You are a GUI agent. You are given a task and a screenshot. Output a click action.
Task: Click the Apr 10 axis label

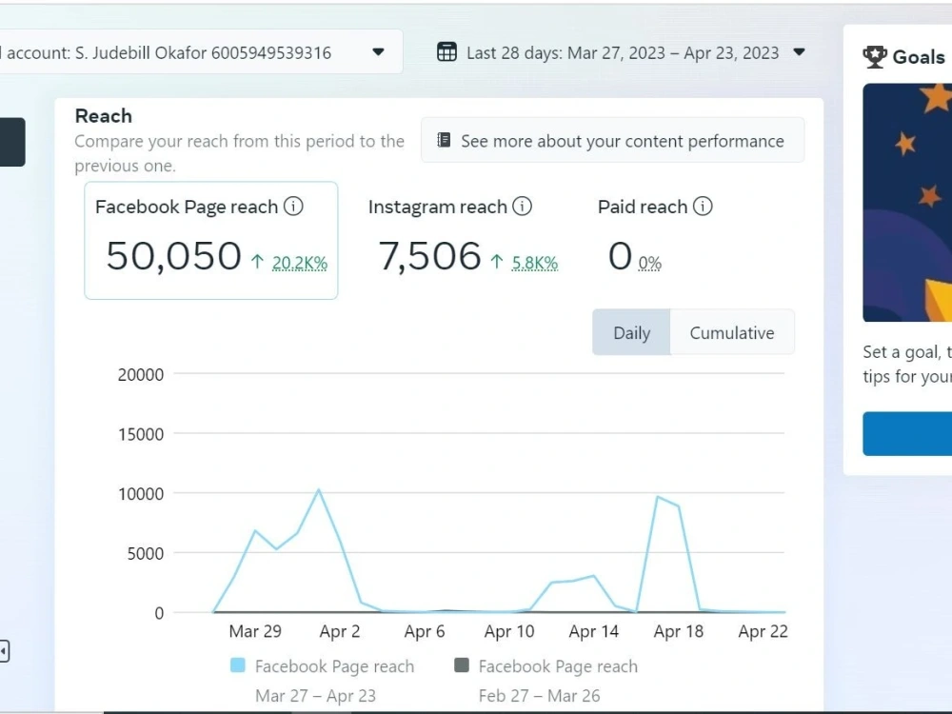click(x=508, y=631)
